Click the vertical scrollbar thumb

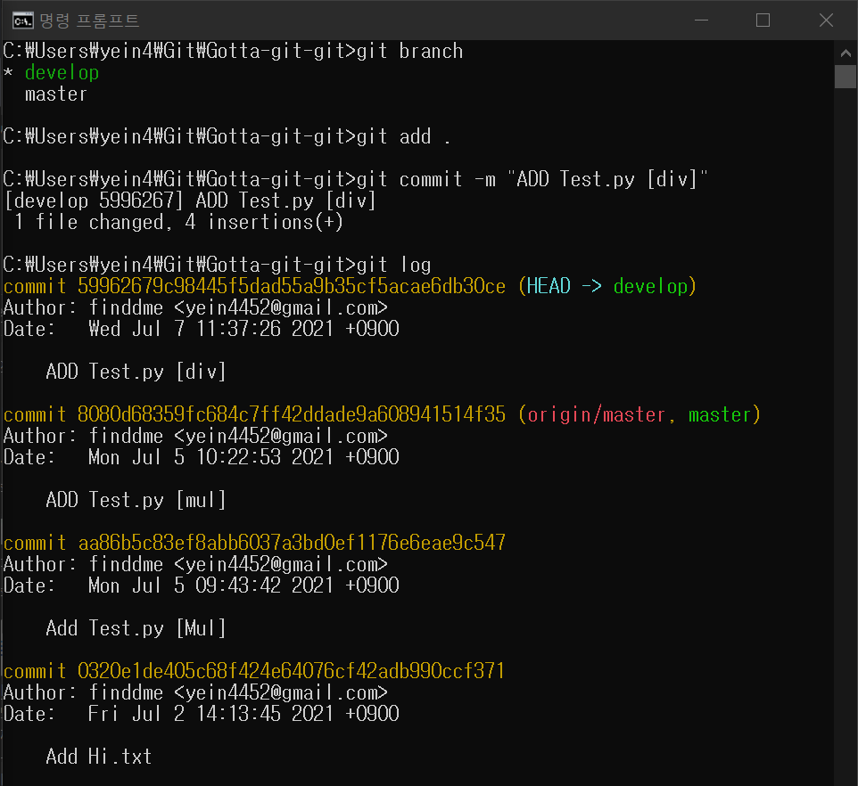click(x=846, y=77)
